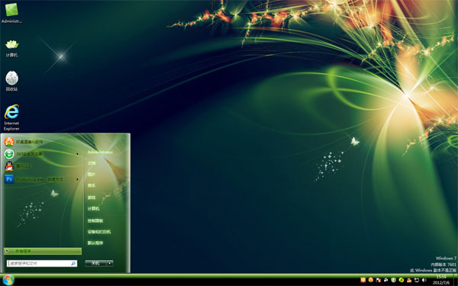The height and width of the screenshot is (286, 458).
Task: Expand 所有程序 in the Start menu
Action: click(x=43, y=251)
